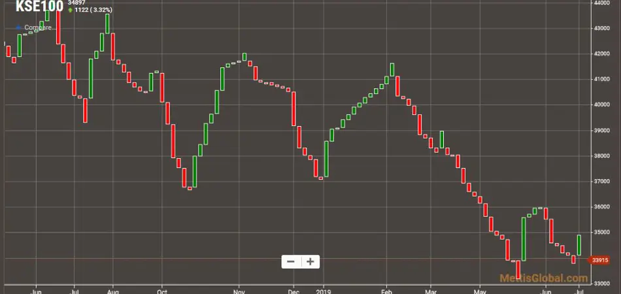Click the green up arrow indicator
Image resolution: width=621 pixels, height=294 pixels.
click(70, 10)
